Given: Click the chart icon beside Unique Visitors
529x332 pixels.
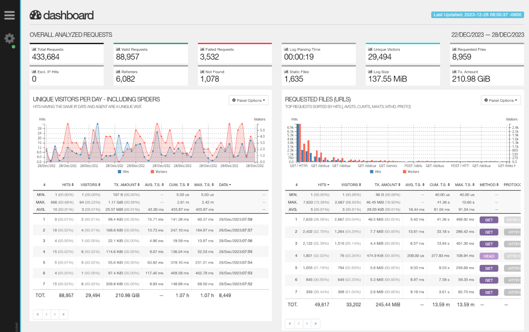Looking at the screenshot, I should (x=370, y=49).
